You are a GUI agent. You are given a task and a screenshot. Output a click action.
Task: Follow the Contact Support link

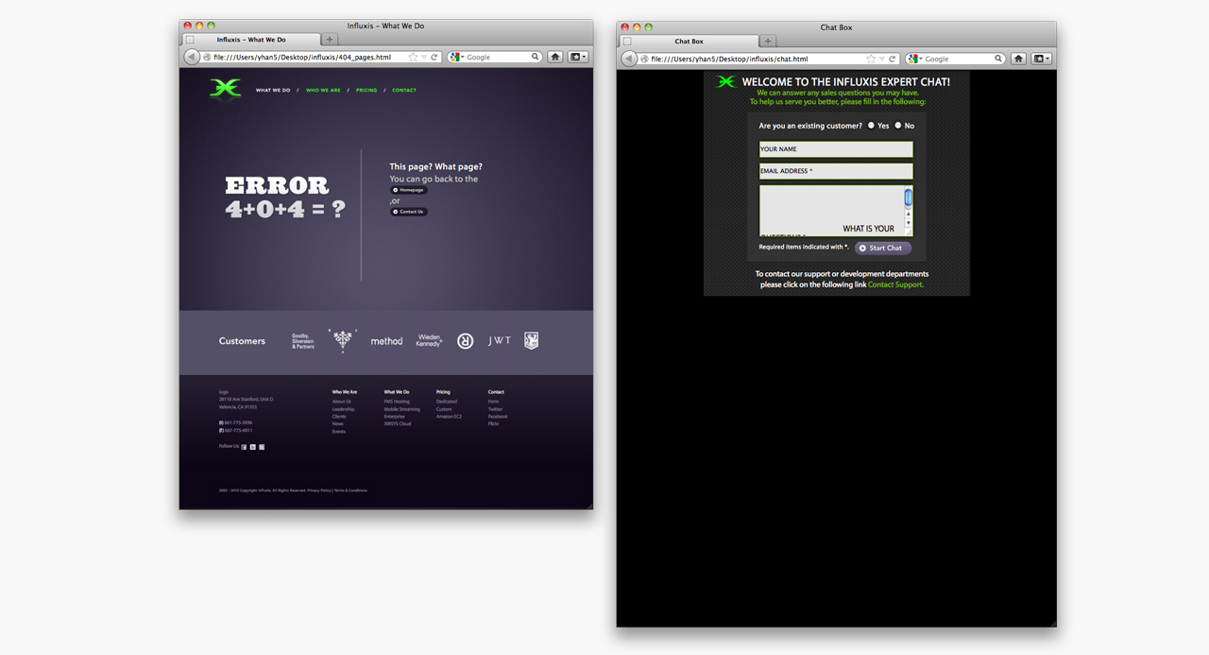[895, 284]
